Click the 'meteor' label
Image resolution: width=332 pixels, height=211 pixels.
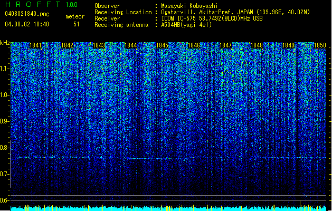coord(75,16)
